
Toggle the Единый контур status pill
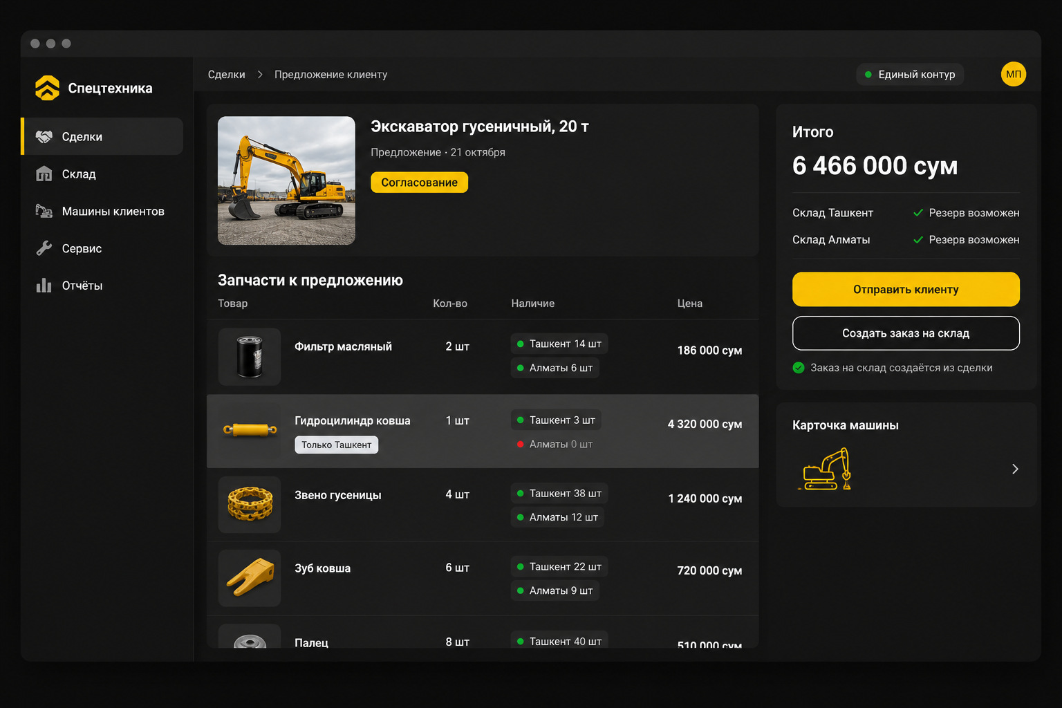(x=910, y=74)
